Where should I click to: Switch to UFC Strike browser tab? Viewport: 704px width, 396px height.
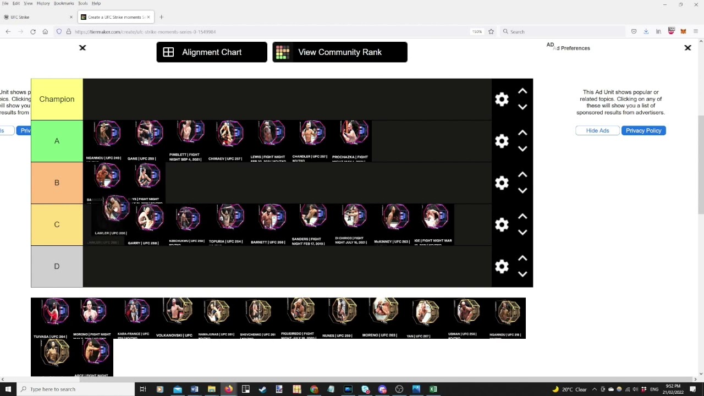point(38,17)
